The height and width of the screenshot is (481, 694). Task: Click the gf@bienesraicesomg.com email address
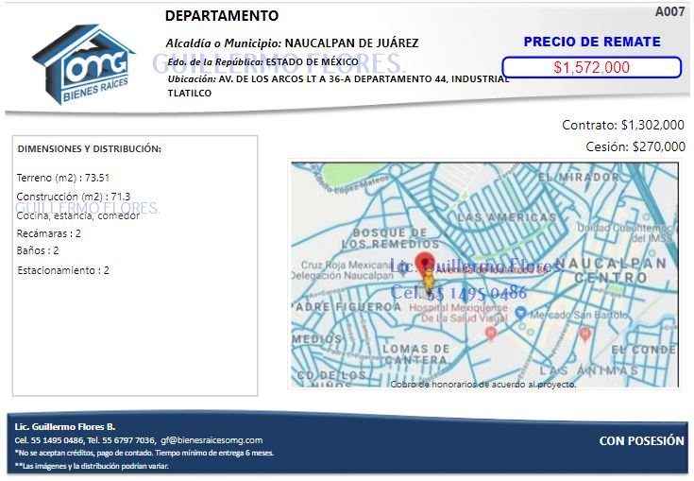coord(212,440)
